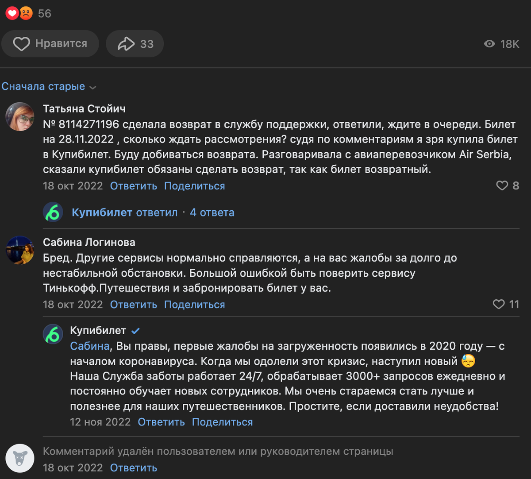Click the heart inside Нравится button
Screen dimensions: 531x479
pyautogui.click(x=22, y=43)
